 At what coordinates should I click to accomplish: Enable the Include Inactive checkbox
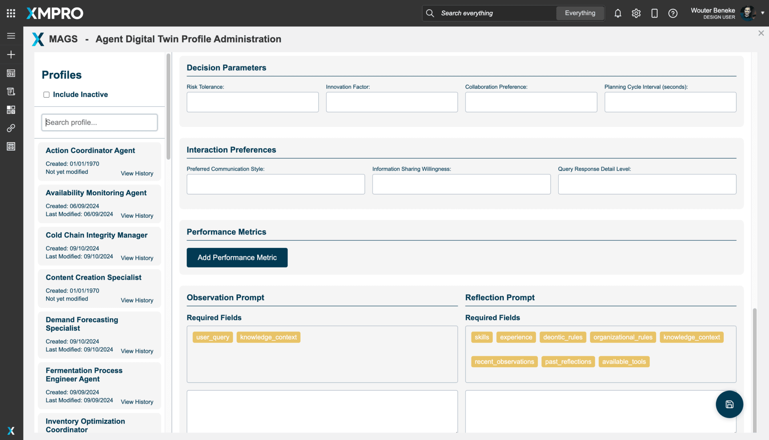(x=46, y=95)
